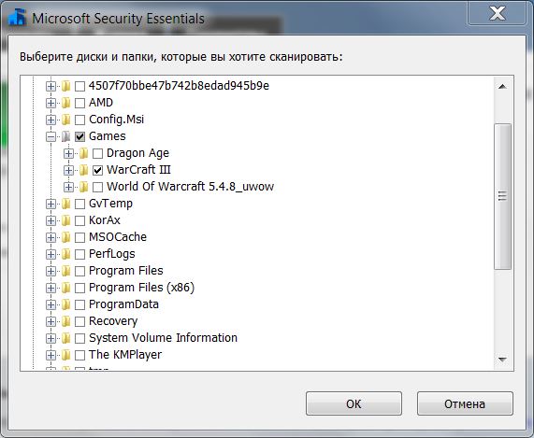
Task: Click the MSOCache folder icon
Action: [66, 237]
